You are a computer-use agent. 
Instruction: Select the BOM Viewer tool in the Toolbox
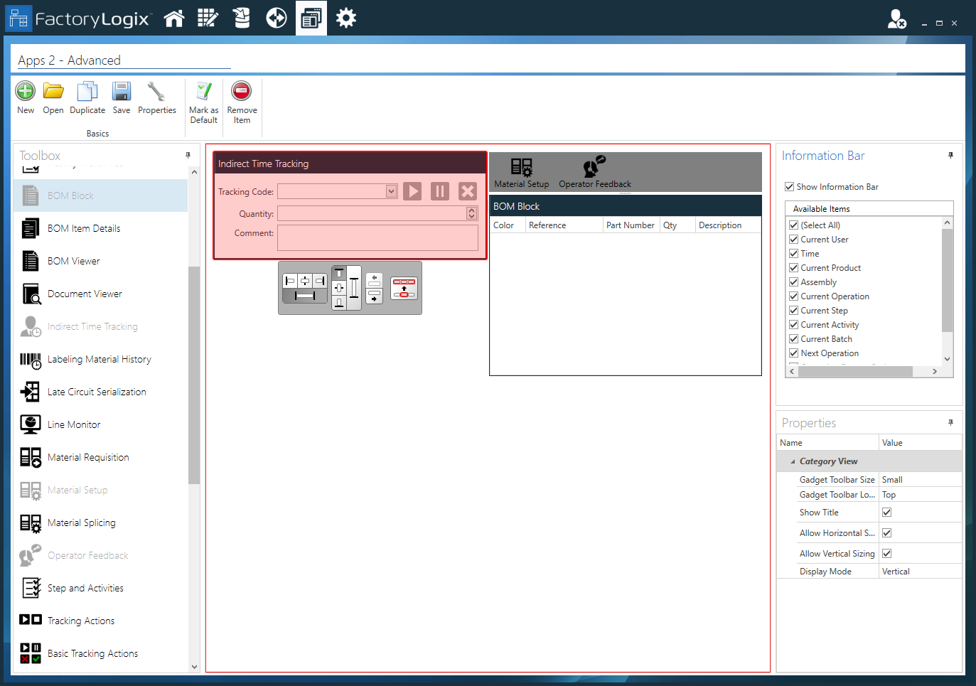click(x=73, y=261)
